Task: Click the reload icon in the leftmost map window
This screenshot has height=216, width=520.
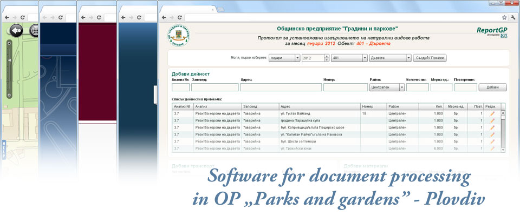Action: (x=22, y=17)
